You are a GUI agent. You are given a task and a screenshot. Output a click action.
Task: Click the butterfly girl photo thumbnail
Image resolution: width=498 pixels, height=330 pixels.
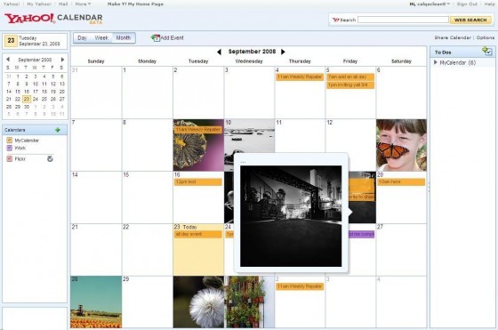[401, 145]
